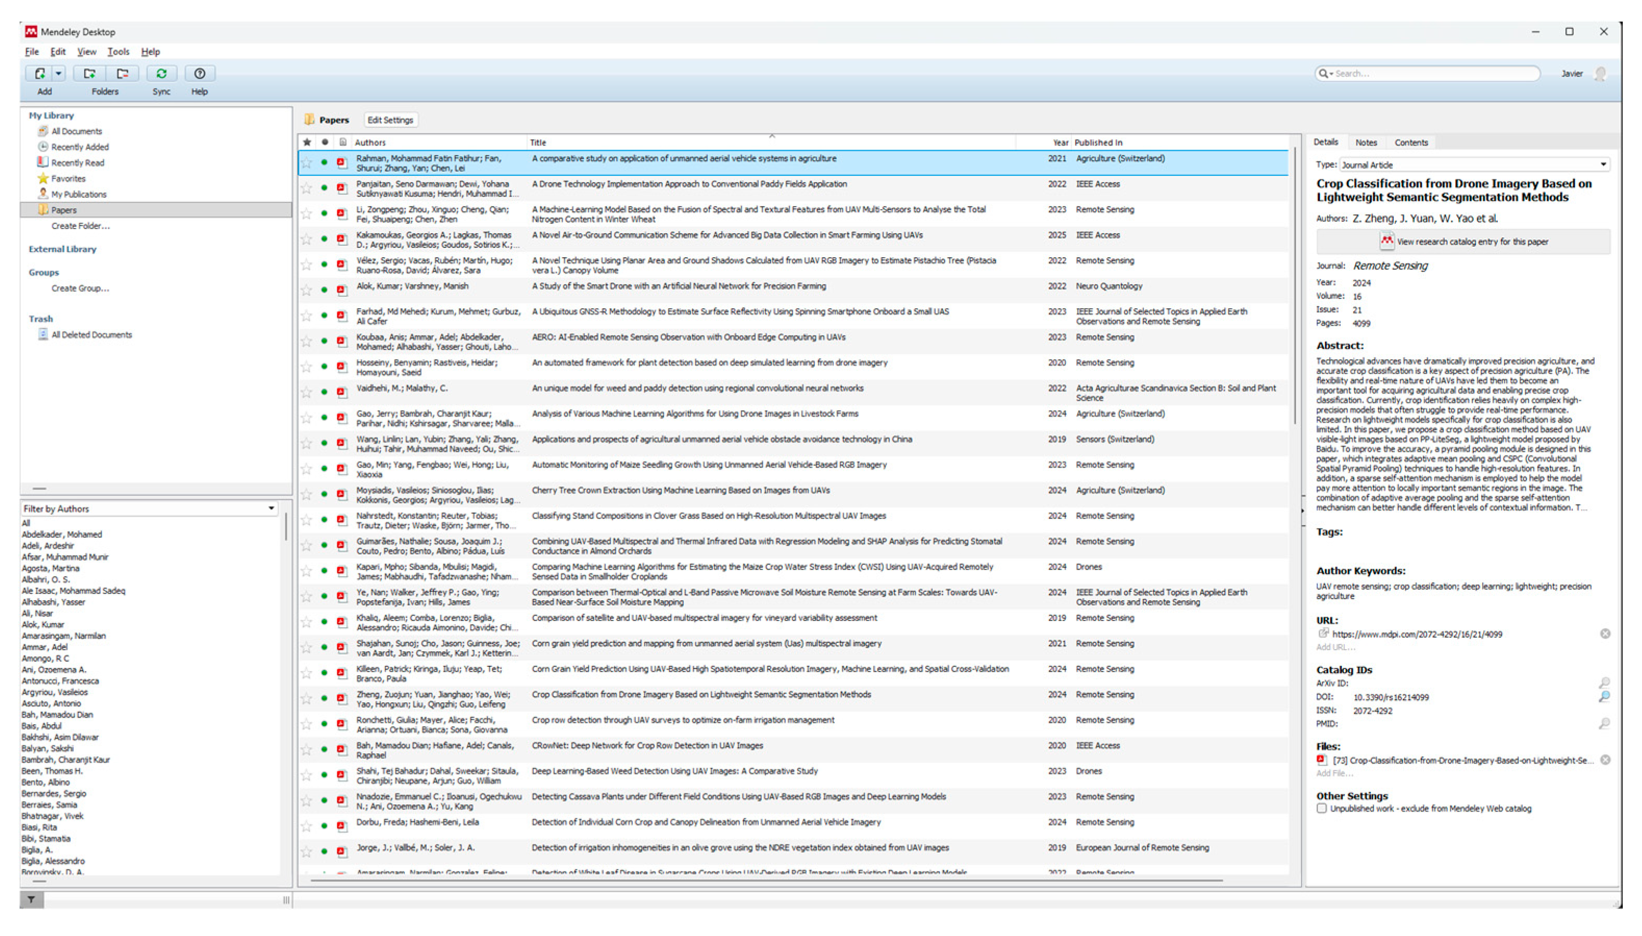Star the Panjaitan paddy fields paper
Screen dimensions: 1642x936
click(307, 188)
